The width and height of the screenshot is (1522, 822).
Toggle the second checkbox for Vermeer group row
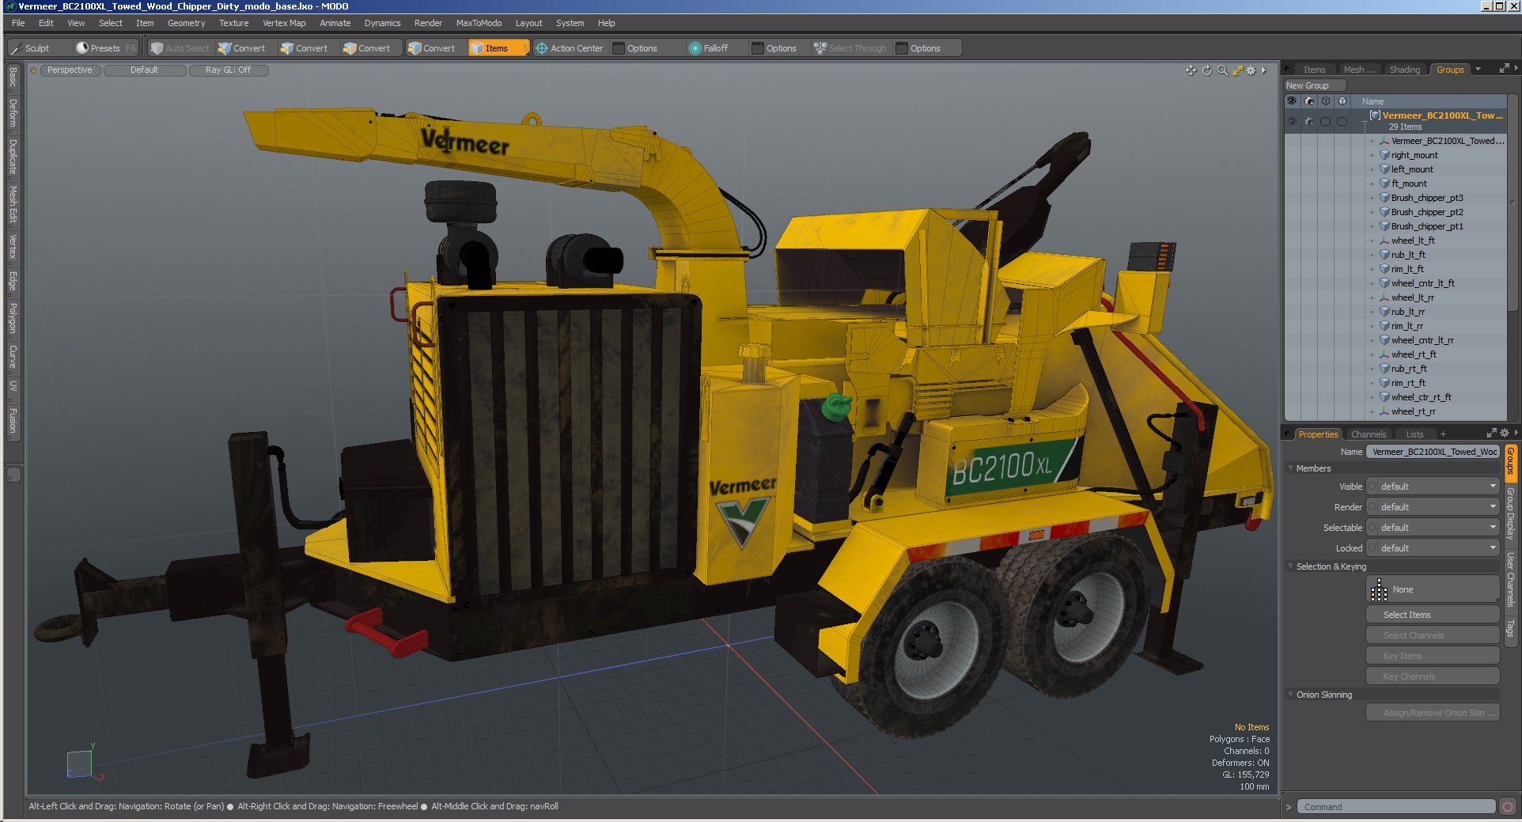(x=1342, y=122)
